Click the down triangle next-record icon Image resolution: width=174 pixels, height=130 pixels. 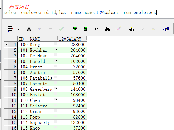(x=142, y=29)
